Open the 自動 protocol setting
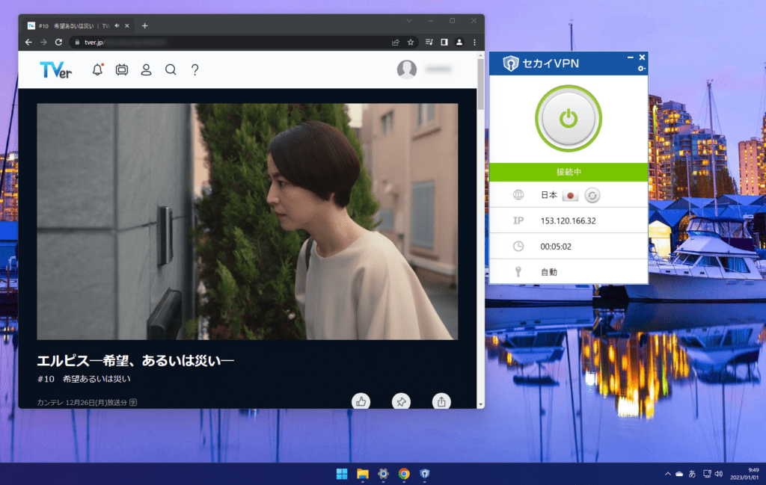This screenshot has width=766, height=485. (569, 272)
